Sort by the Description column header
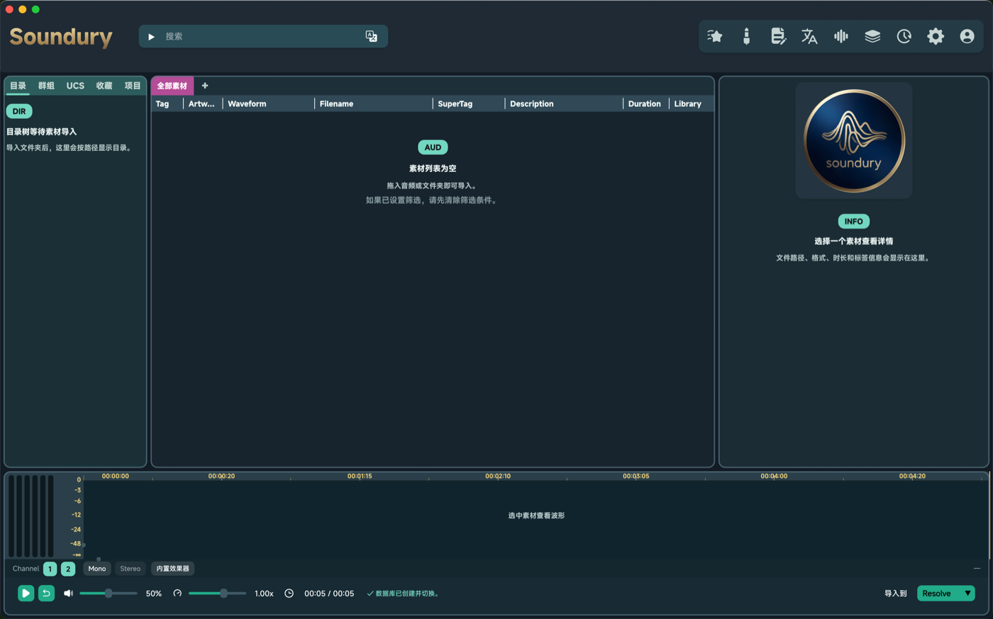 tap(564, 104)
